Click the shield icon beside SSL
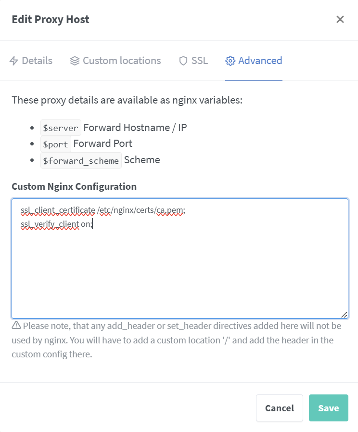This screenshot has width=358, height=432. 183,61
